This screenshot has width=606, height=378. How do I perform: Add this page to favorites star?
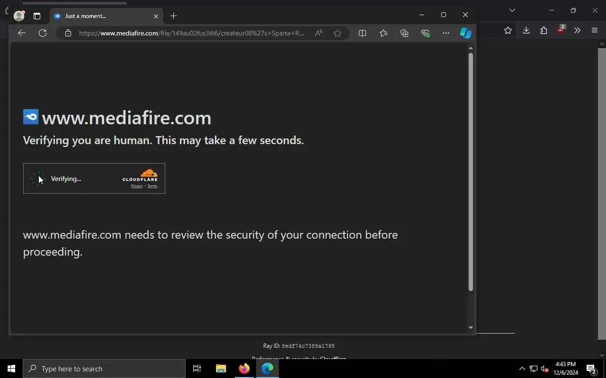tap(338, 33)
